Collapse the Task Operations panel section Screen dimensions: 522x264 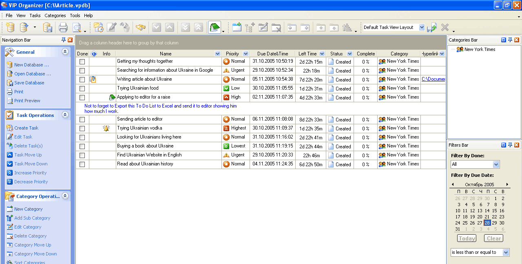pyautogui.click(x=65, y=115)
